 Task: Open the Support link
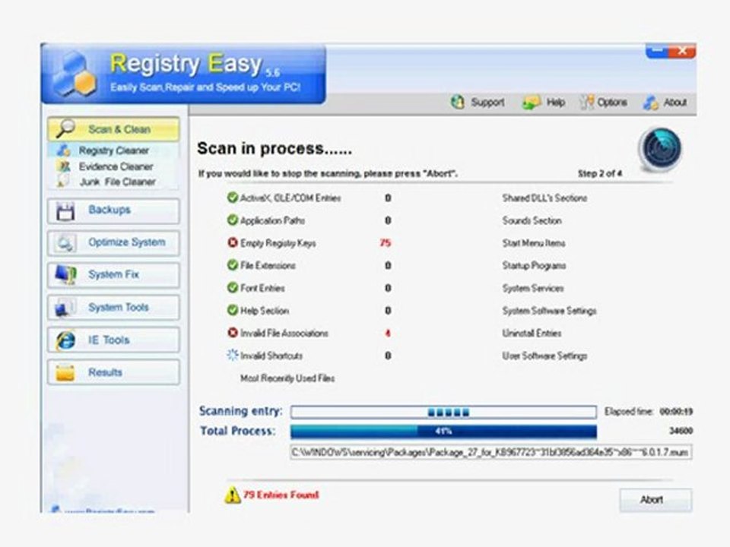487,103
